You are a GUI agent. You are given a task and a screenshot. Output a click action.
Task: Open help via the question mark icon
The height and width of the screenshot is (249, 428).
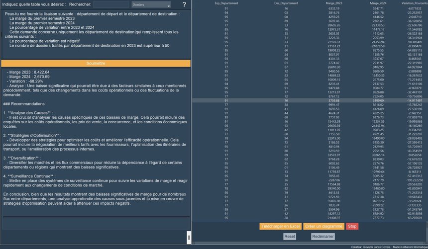tap(184, 4)
